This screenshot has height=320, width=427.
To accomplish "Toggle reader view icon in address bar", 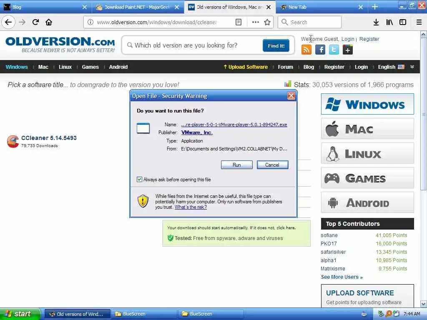I will (x=238, y=22).
